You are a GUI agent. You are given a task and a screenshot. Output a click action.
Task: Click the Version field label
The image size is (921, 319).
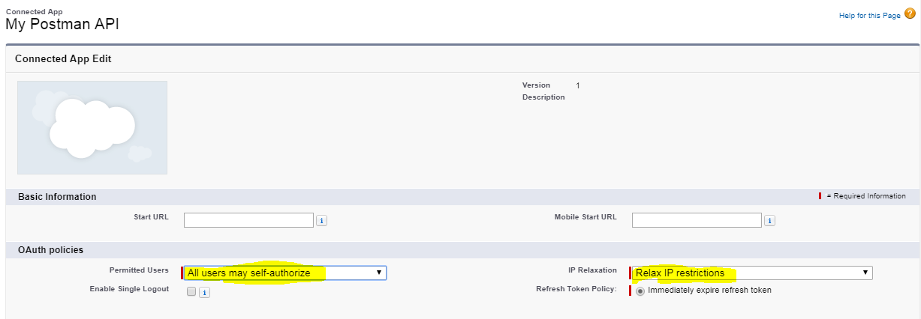pos(536,85)
